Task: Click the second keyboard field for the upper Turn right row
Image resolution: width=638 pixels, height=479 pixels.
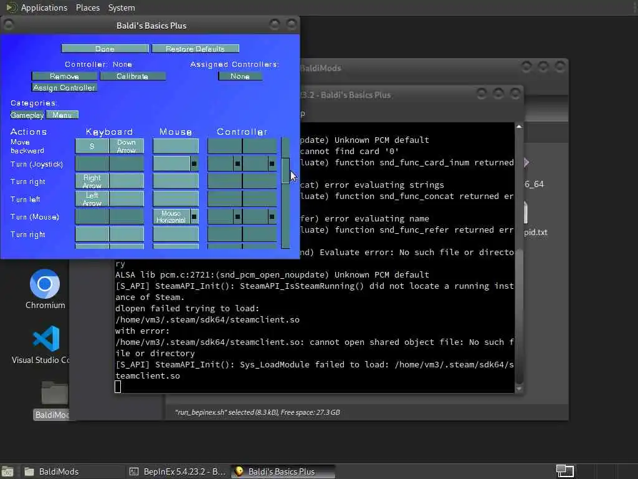Action: 126,181
